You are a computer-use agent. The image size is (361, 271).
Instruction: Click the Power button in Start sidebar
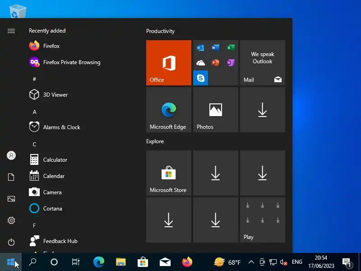point(11,242)
